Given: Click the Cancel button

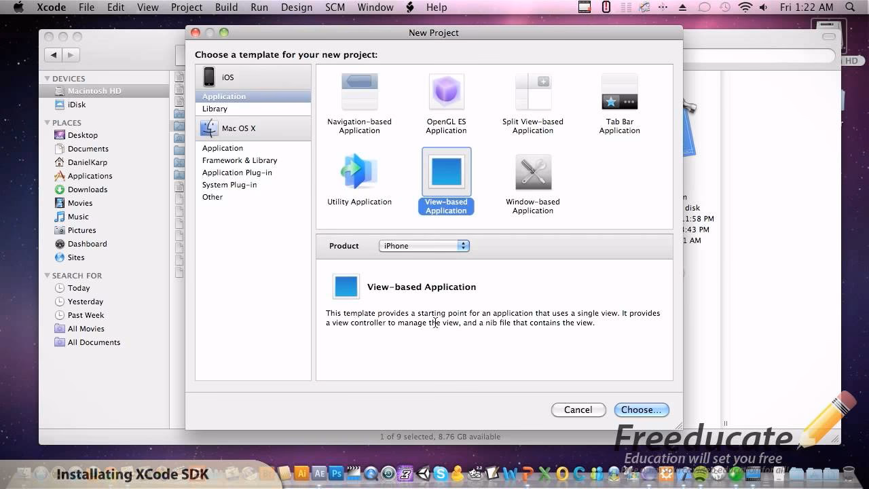Looking at the screenshot, I should [x=578, y=410].
